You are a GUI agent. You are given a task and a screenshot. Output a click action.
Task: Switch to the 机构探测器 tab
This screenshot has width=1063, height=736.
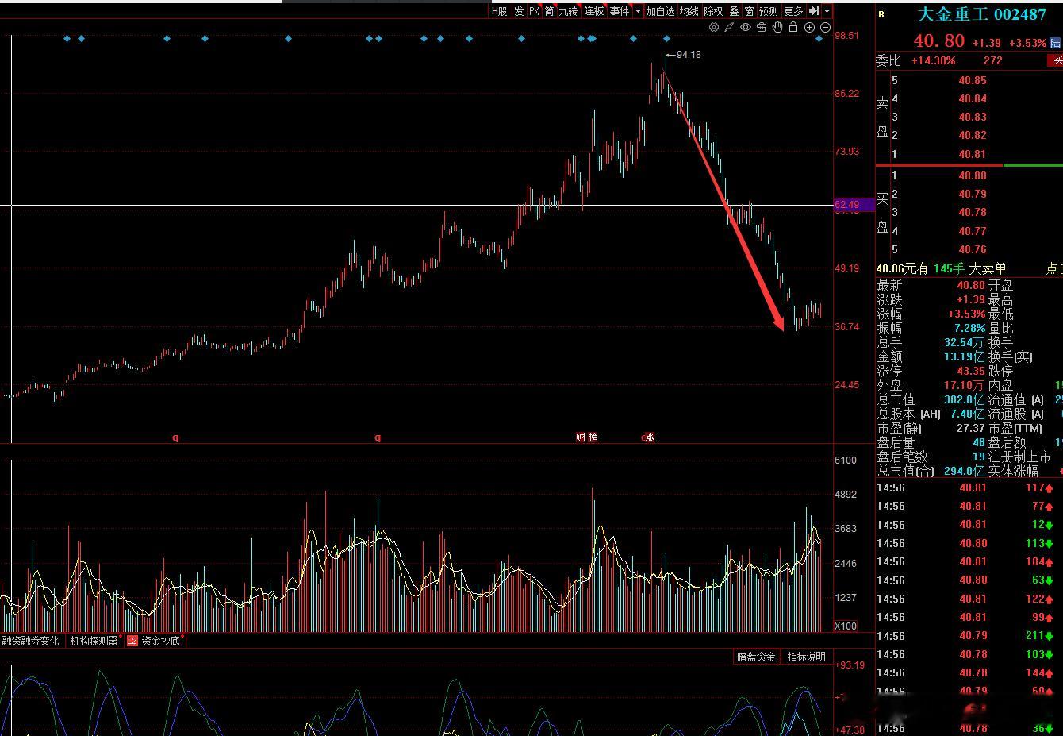(94, 641)
